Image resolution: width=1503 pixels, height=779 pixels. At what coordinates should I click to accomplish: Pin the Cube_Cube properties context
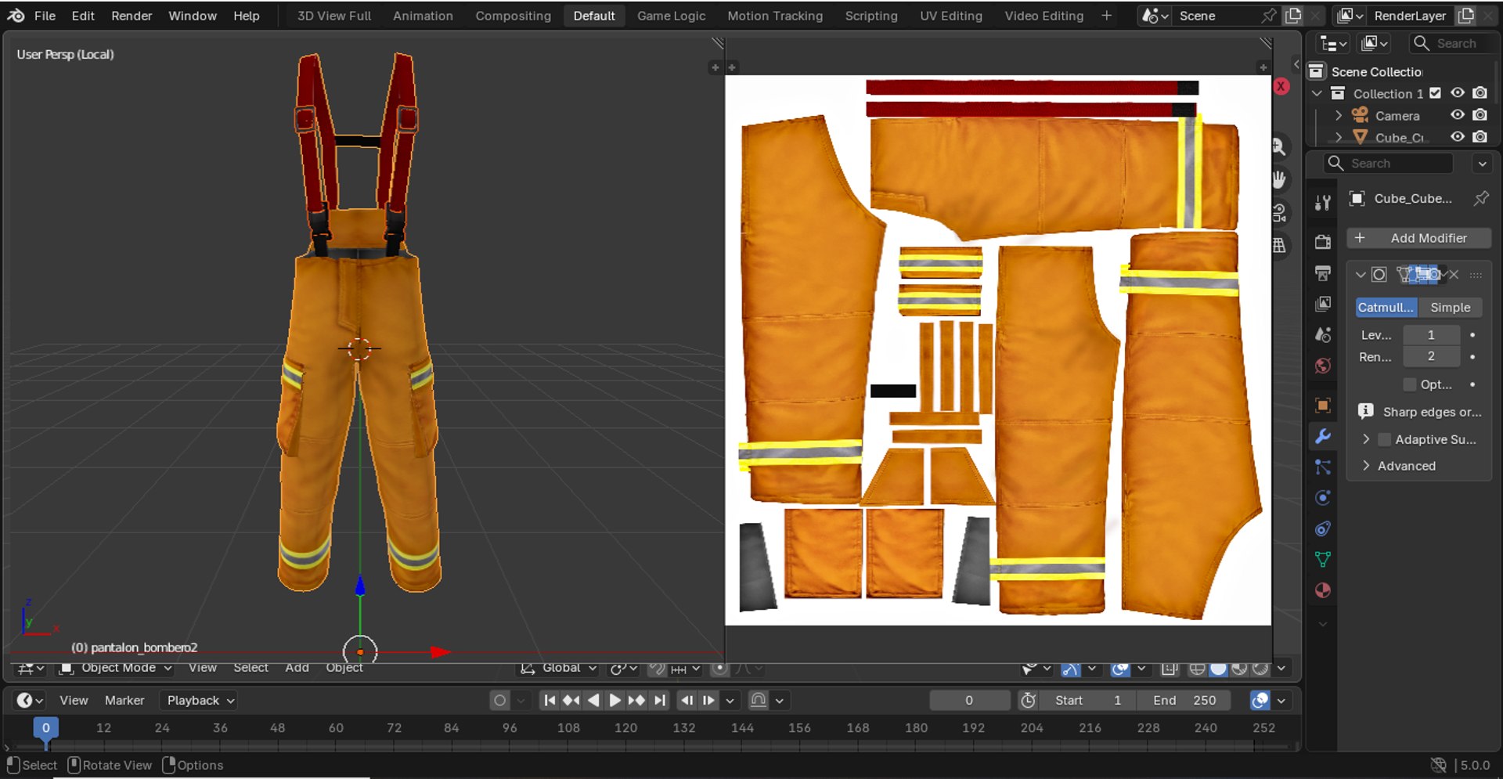point(1481,199)
